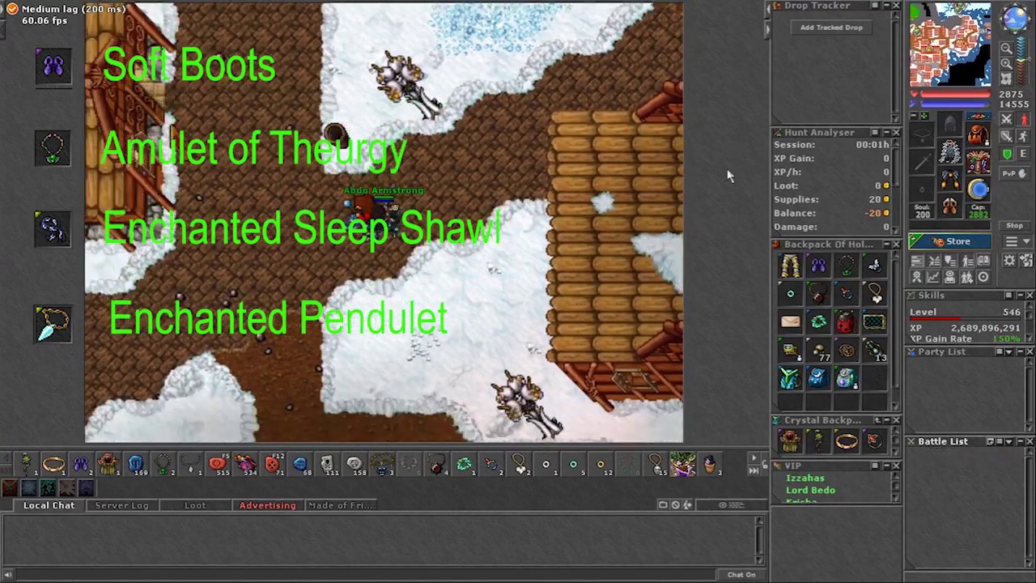Click the Supplies value in Hunt Analyser

(x=875, y=199)
